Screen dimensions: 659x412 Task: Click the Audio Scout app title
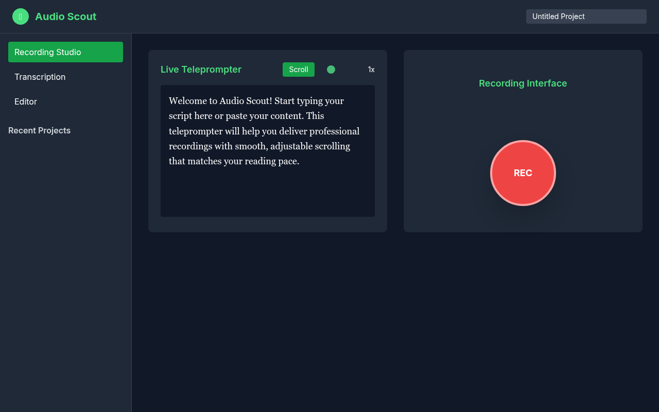(65, 16)
